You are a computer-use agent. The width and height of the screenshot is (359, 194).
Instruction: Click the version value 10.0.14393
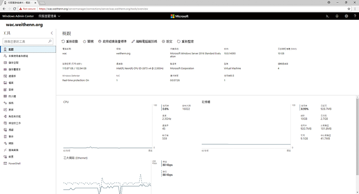tap(230, 53)
